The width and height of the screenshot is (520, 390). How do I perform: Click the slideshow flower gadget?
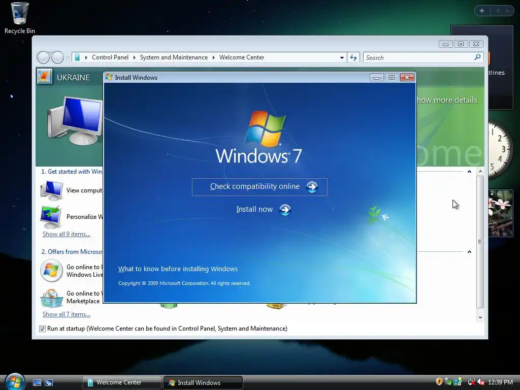tap(500, 213)
